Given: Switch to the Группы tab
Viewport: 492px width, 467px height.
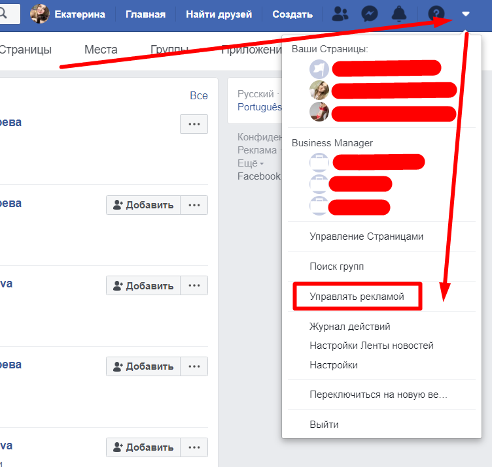Looking at the screenshot, I should point(169,50).
